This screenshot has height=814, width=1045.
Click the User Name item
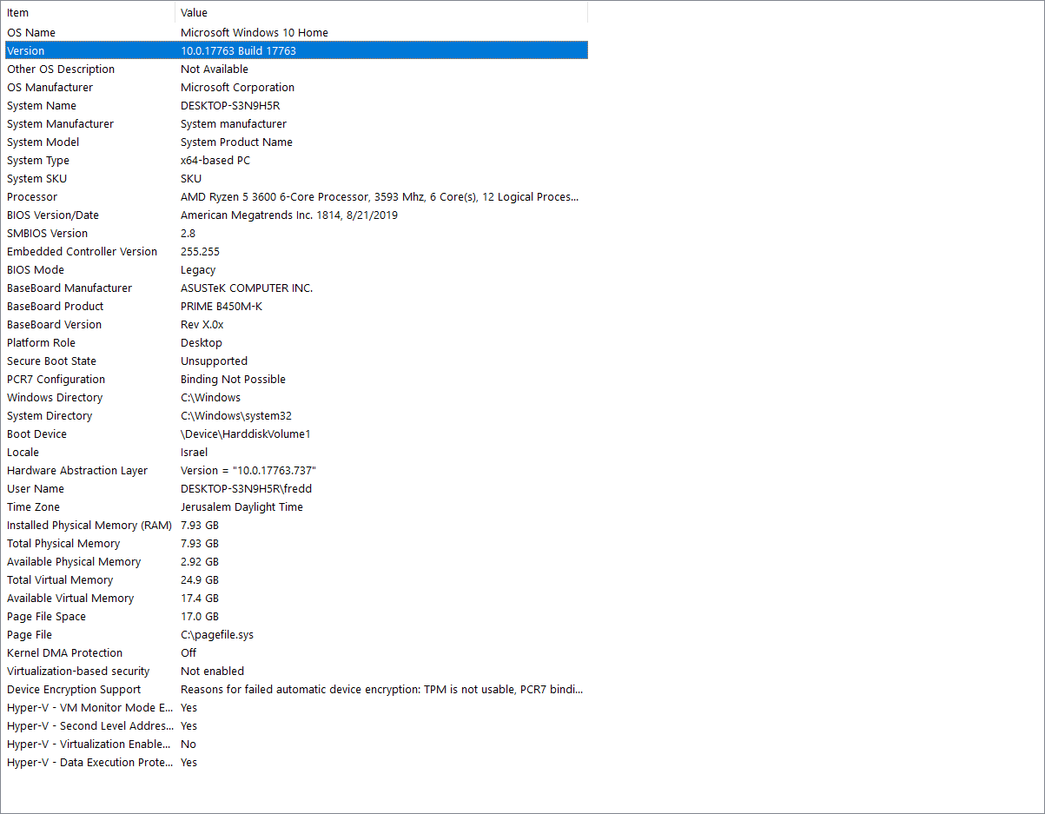[36, 489]
